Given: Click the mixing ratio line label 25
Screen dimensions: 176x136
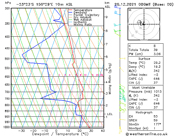Looking at the screenshot, I should [102, 75].
